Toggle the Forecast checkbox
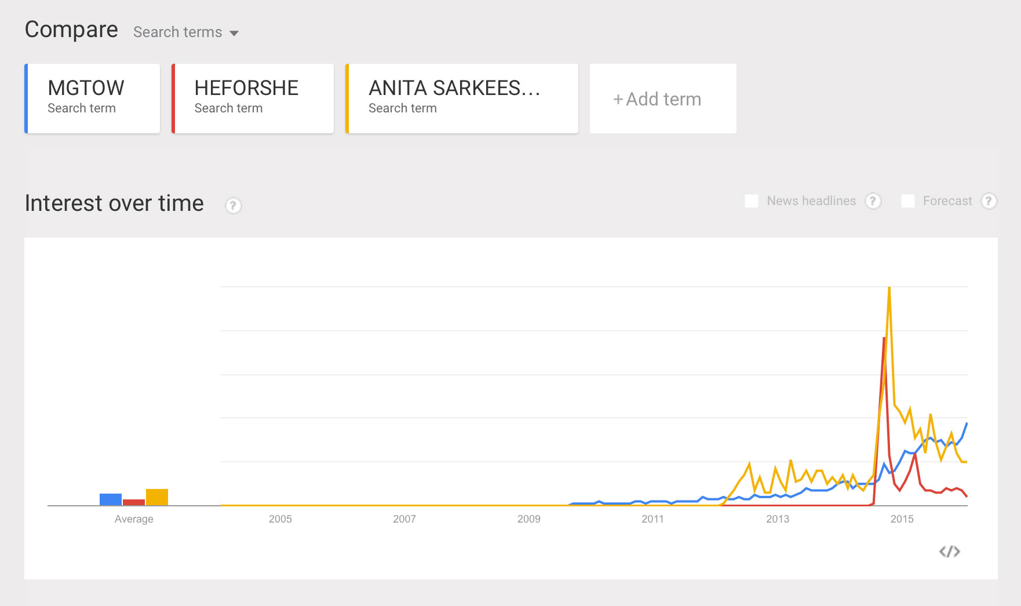 908,201
